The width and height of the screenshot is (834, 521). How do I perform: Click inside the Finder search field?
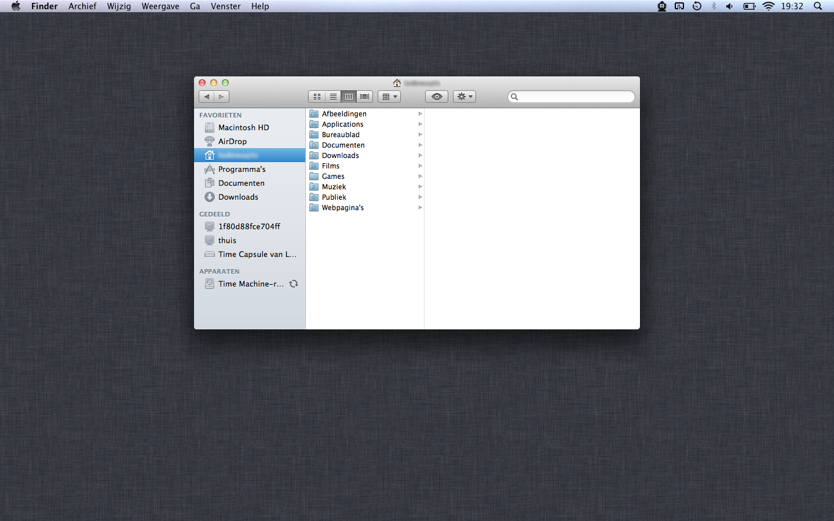[x=571, y=97]
